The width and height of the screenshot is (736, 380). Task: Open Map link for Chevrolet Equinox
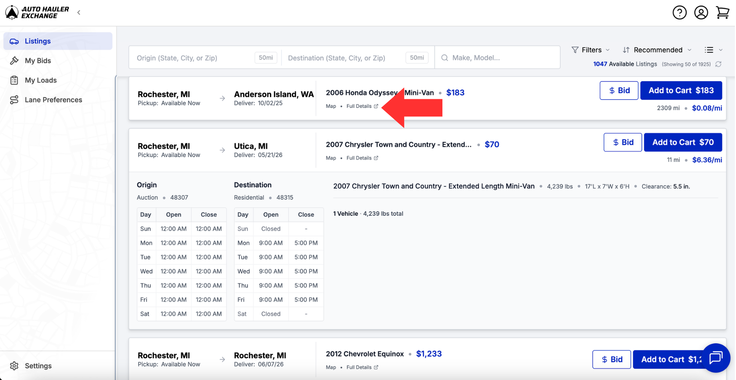[331, 367]
